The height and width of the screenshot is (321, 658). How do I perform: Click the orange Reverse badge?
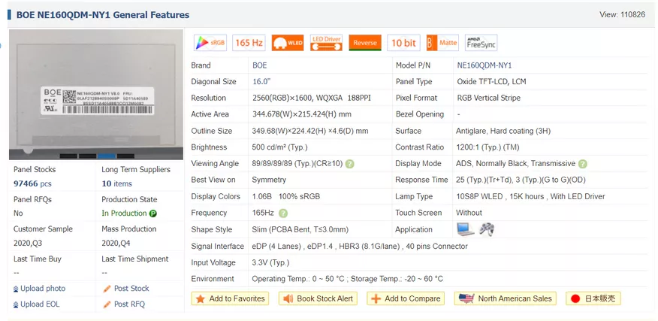point(365,43)
